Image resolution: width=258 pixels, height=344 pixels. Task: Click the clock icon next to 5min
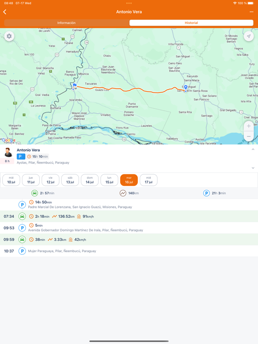[x=31, y=225]
